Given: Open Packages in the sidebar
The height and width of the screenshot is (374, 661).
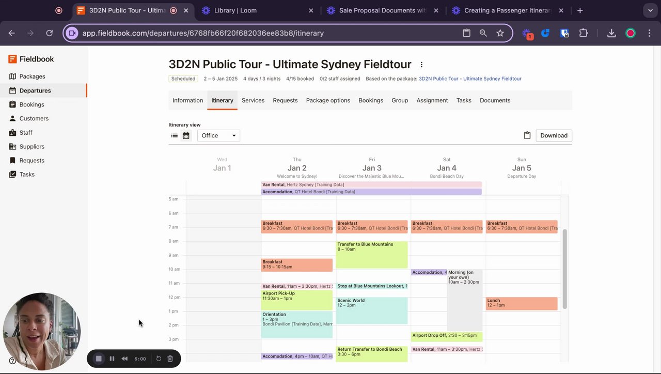Looking at the screenshot, I should point(32,76).
